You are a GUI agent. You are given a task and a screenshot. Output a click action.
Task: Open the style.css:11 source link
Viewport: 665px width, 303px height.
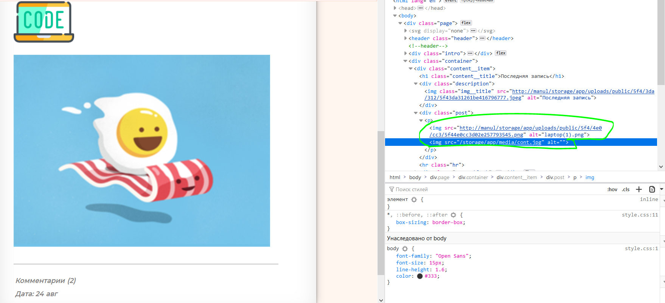(640, 215)
